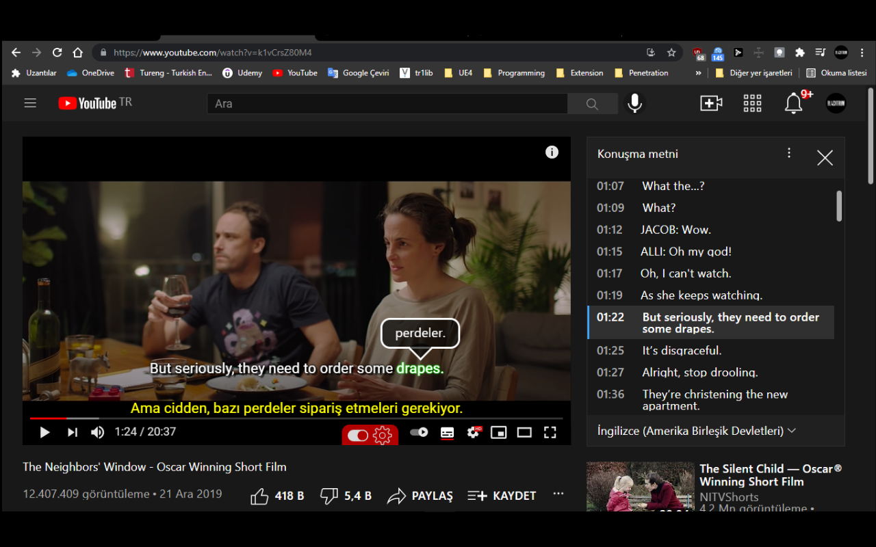Open Google Çeviri bookmark
The width and height of the screenshot is (876, 547).
tap(359, 73)
